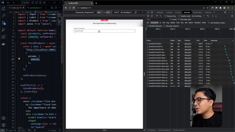Clear the network log

click(x=152, y=16)
